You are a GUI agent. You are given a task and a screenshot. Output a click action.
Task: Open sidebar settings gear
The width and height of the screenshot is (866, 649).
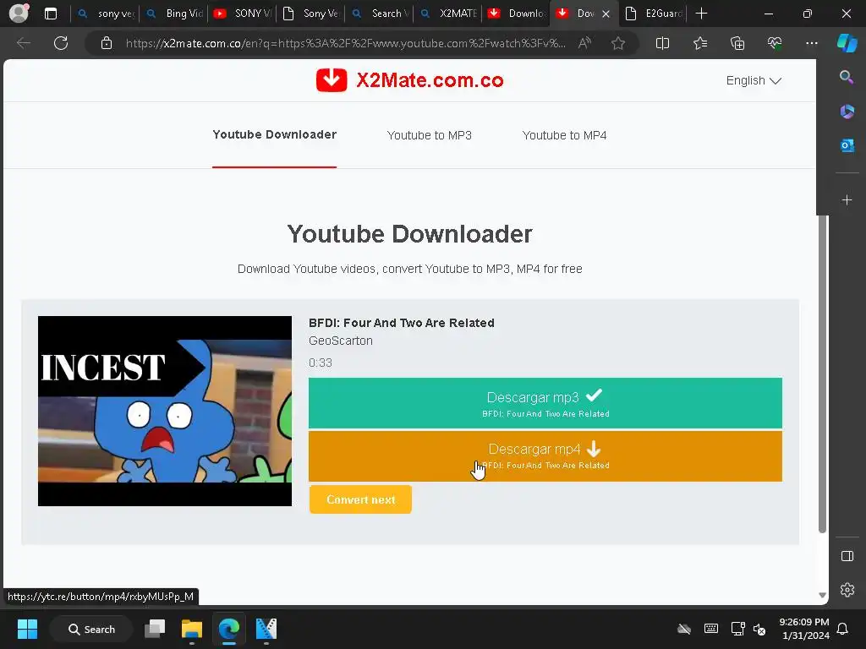coord(847,589)
